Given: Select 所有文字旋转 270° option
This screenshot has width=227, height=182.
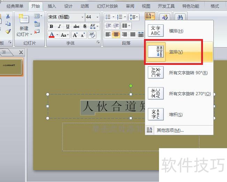Looking at the screenshot, I should click(179, 93).
